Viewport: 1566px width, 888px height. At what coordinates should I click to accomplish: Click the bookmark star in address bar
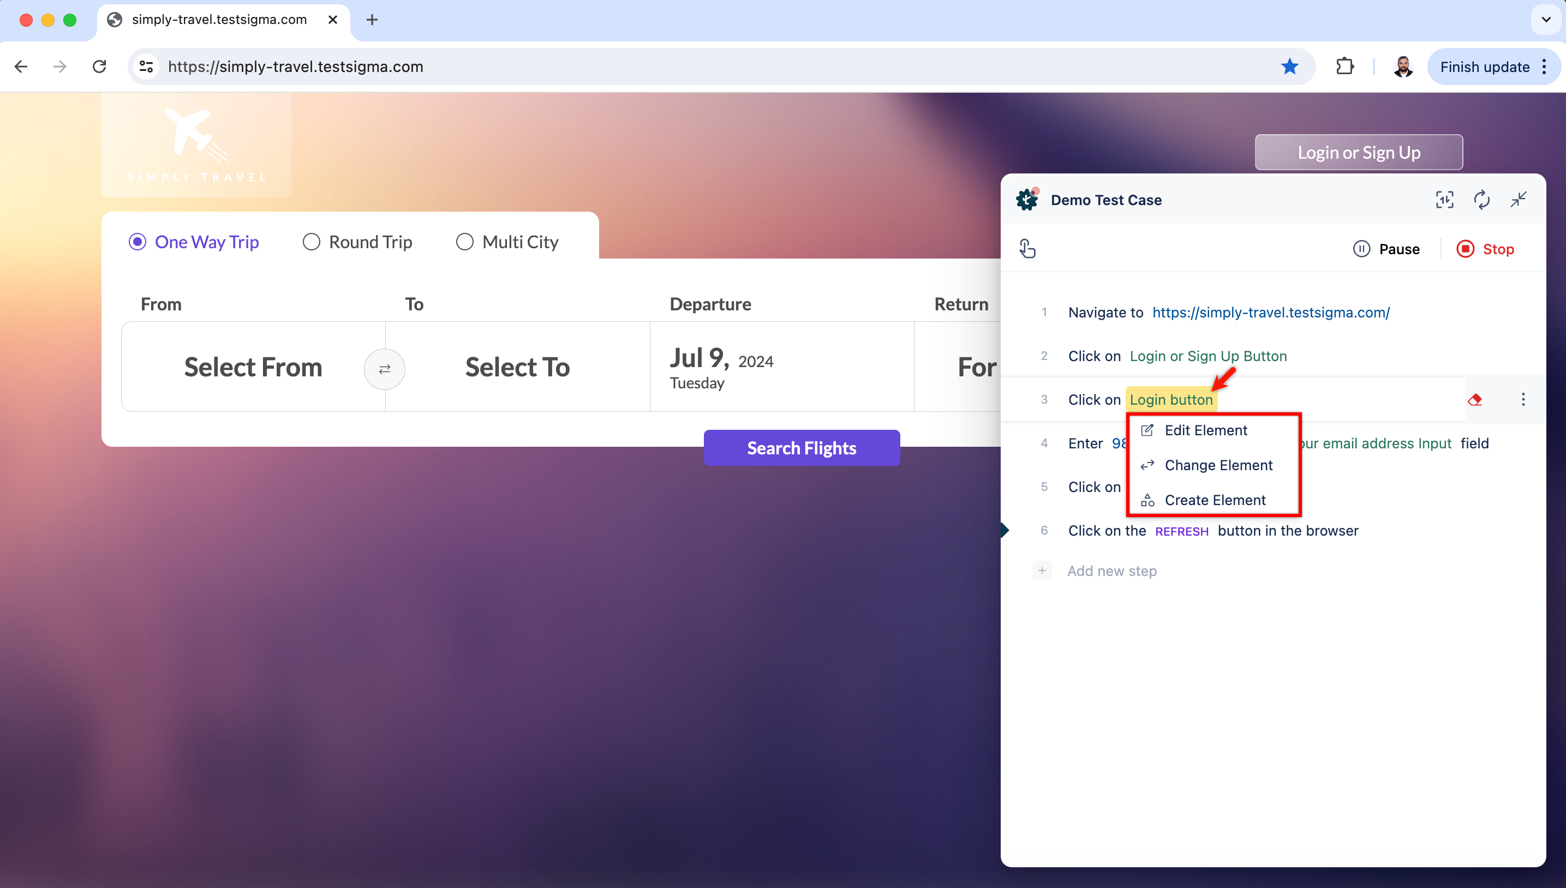pyautogui.click(x=1289, y=67)
